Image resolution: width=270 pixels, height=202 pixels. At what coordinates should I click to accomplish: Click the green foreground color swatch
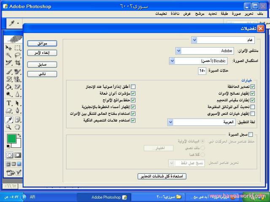[11, 138]
